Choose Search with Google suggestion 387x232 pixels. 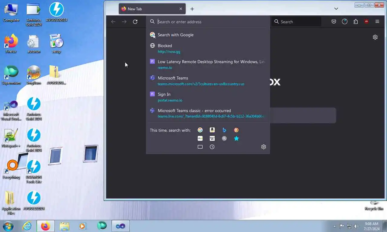[208, 35]
